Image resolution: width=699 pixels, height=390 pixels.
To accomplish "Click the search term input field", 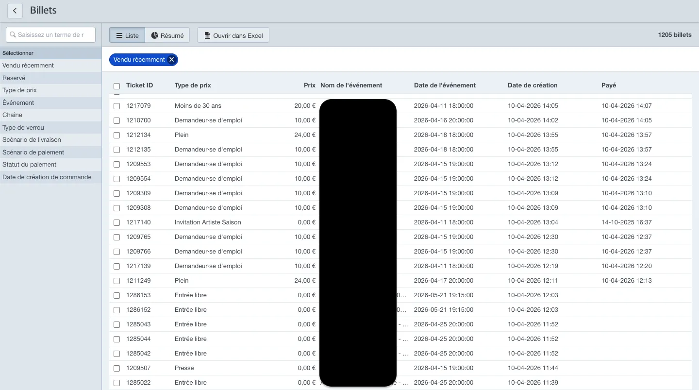I will (x=50, y=34).
